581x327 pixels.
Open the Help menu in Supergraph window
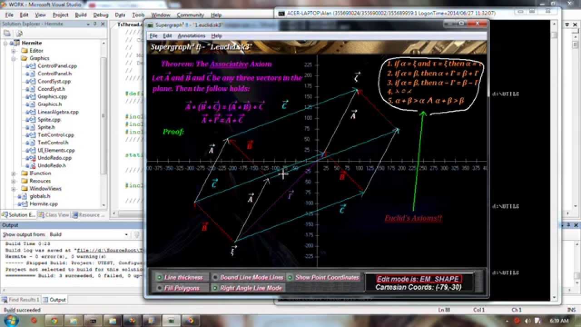coord(217,36)
